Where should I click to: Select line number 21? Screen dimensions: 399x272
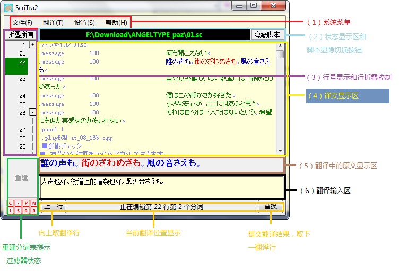22,53
